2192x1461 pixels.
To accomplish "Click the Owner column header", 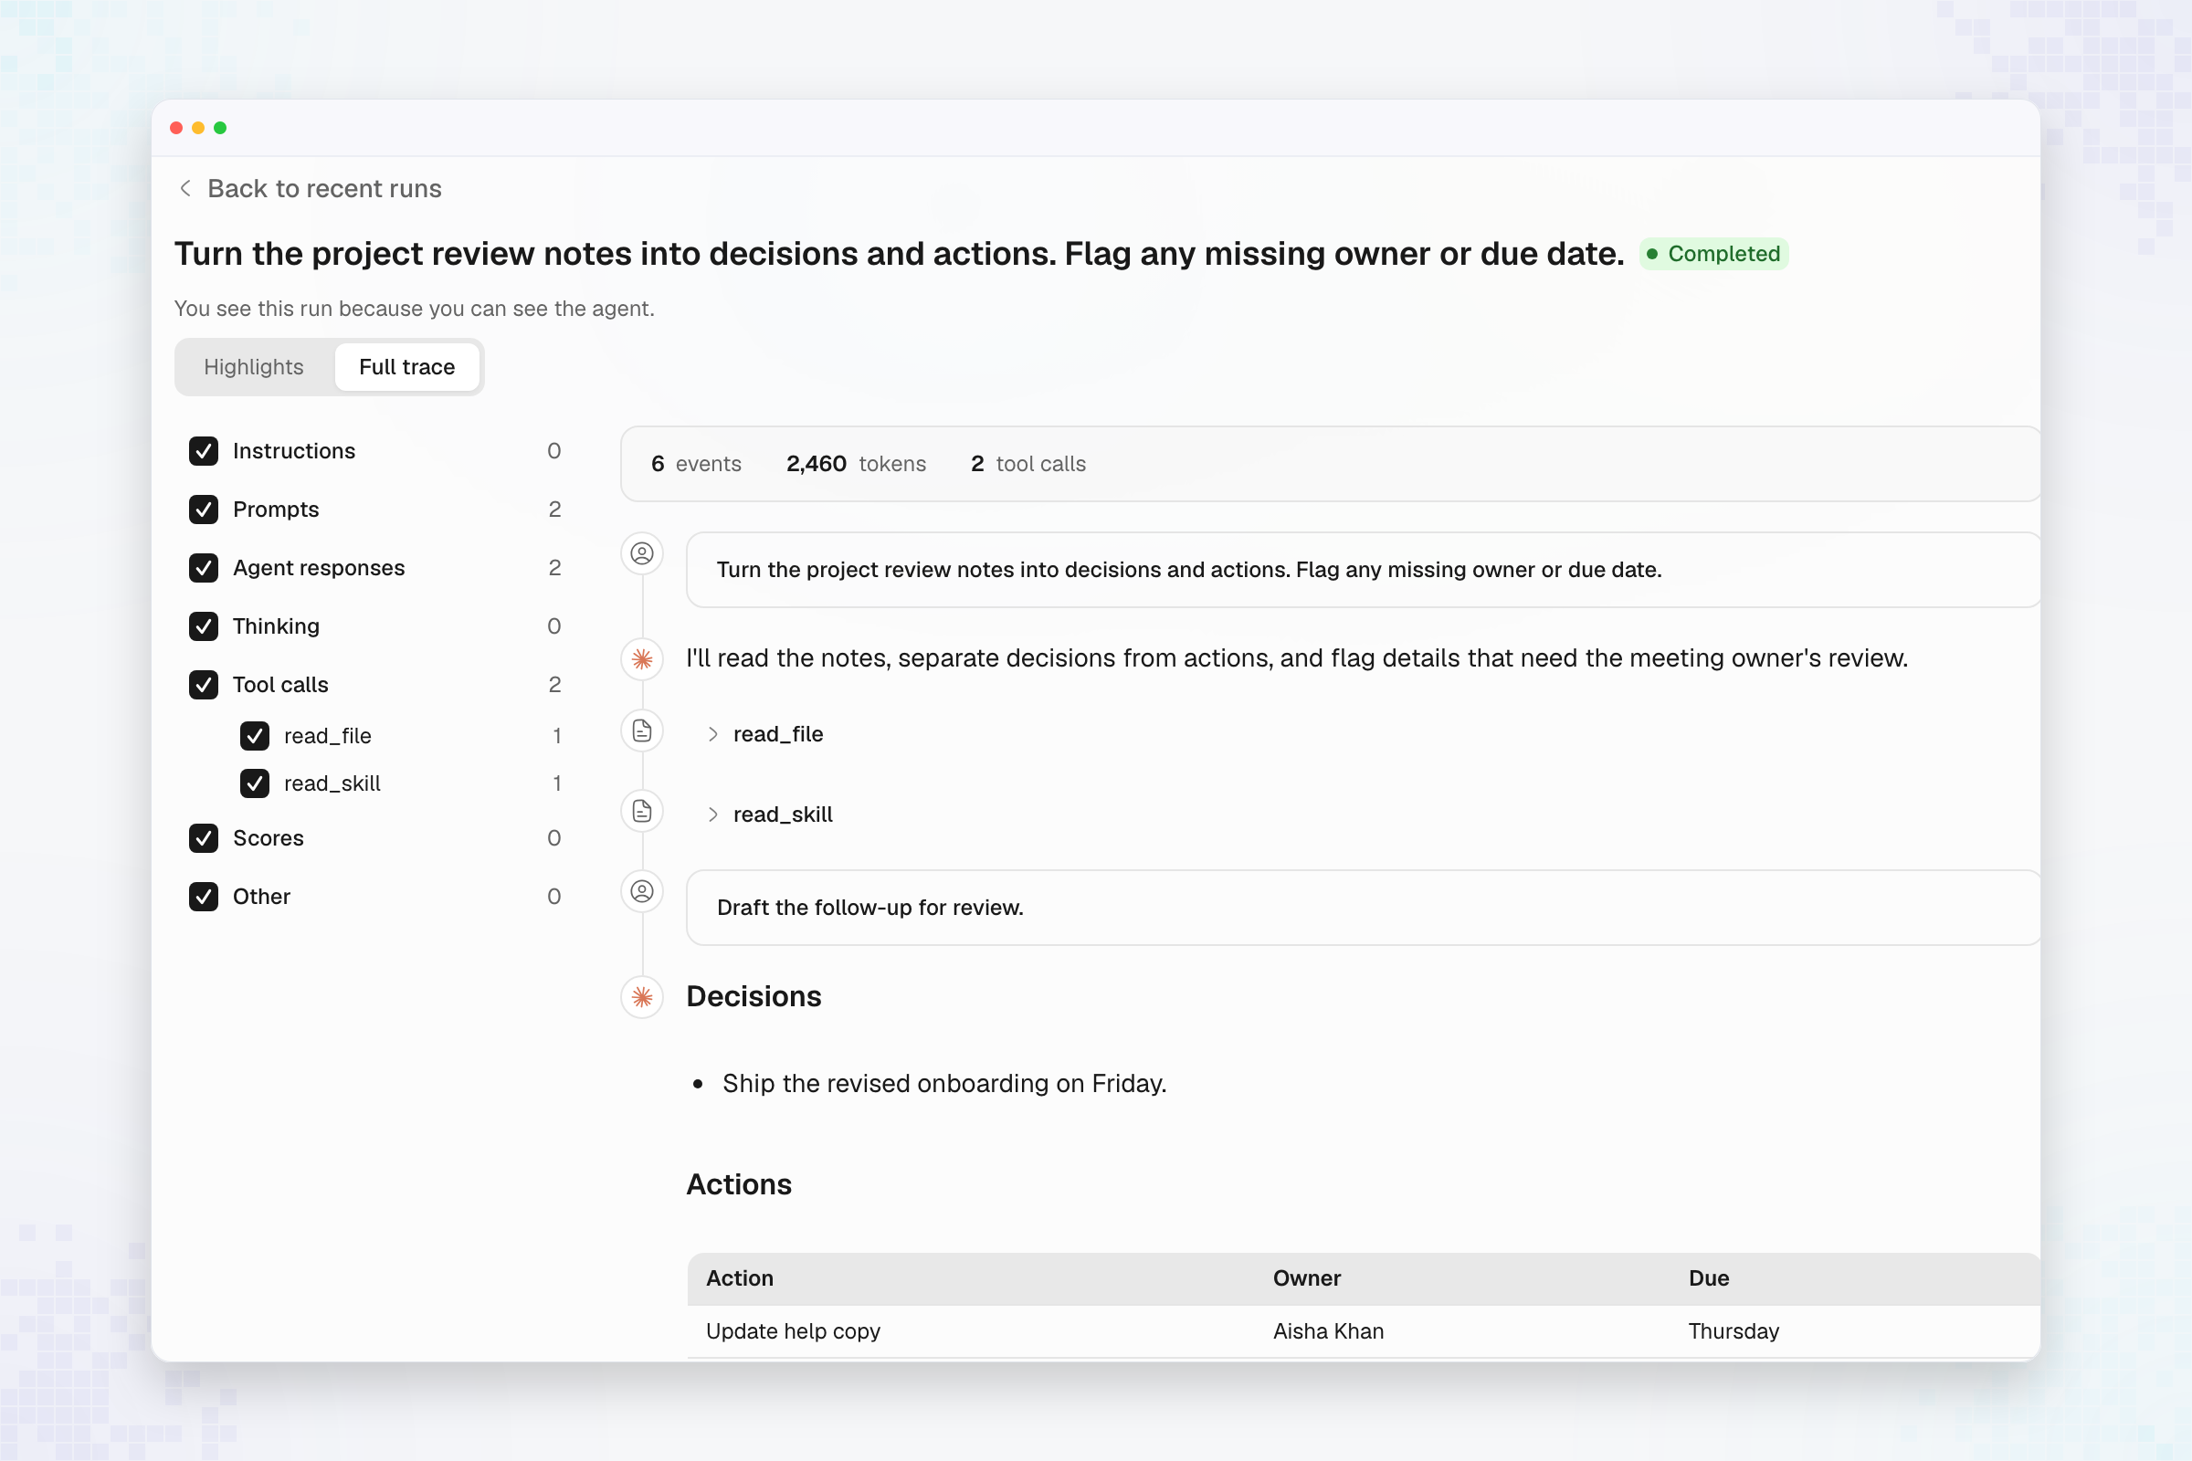I will 1307,1278.
